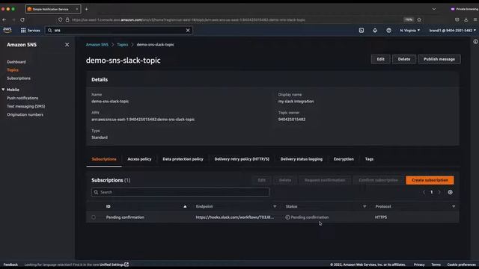This screenshot has width=479, height=269.
Task: Click the Feedback link
Action: click(x=10, y=265)
